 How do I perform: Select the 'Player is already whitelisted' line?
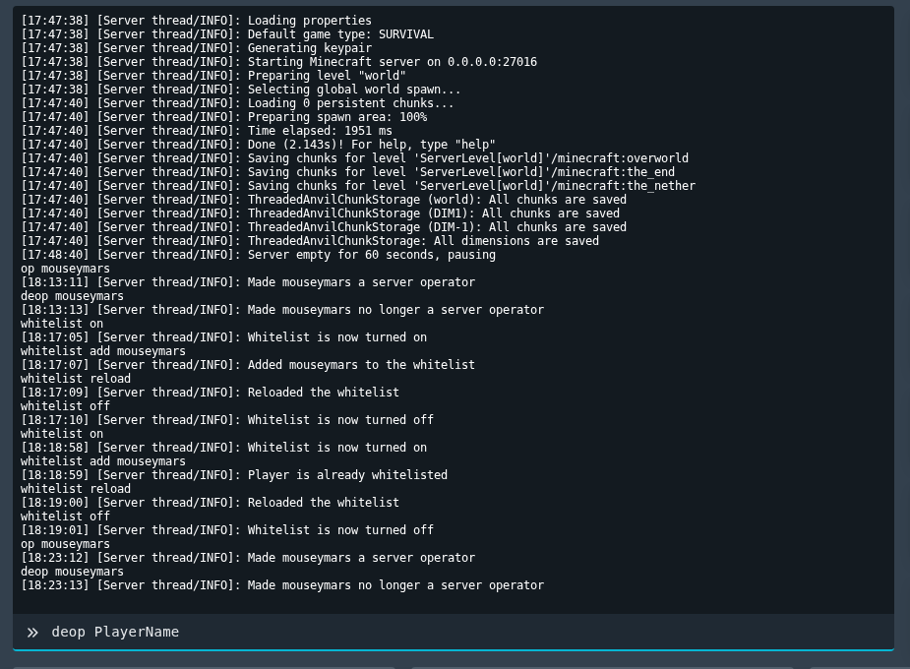[x=234, y=475]
